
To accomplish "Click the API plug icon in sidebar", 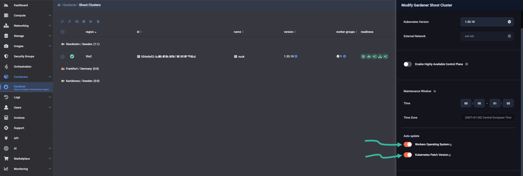I will tap(6, 138).
